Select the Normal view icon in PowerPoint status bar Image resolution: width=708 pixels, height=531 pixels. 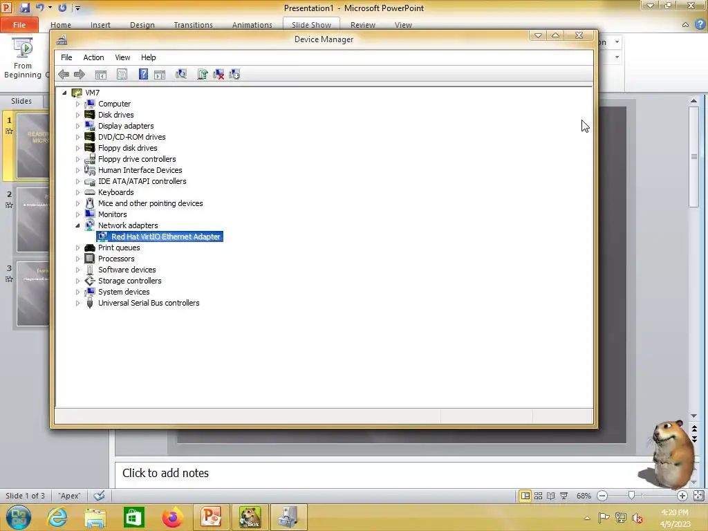pyautogui.click(x=525, y=496)
